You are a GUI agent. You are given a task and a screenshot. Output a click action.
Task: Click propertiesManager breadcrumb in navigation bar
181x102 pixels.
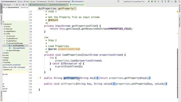(63, 1)
